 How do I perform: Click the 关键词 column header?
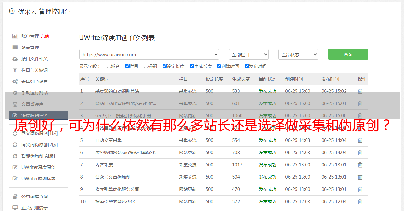coord(102,79)
